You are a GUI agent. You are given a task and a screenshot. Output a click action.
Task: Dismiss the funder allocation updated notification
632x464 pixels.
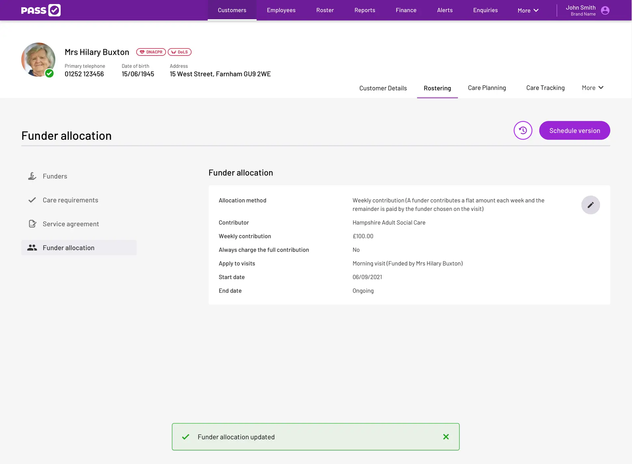(446, 437)
